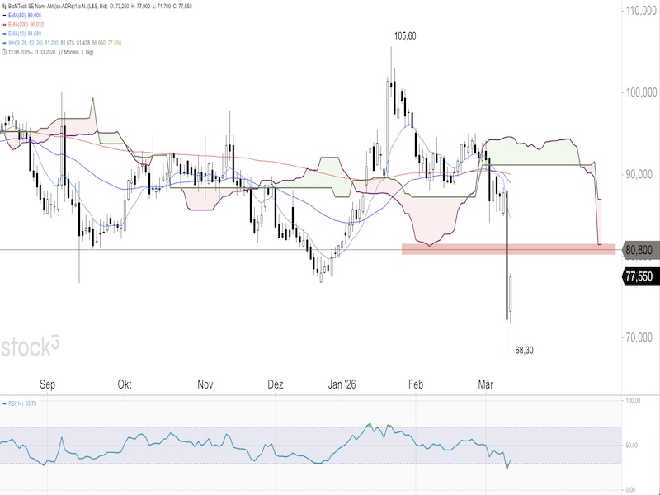Click the EMA(10) light blue legend marker
Viewport: 660px width, 495px height.
point(5,35)
